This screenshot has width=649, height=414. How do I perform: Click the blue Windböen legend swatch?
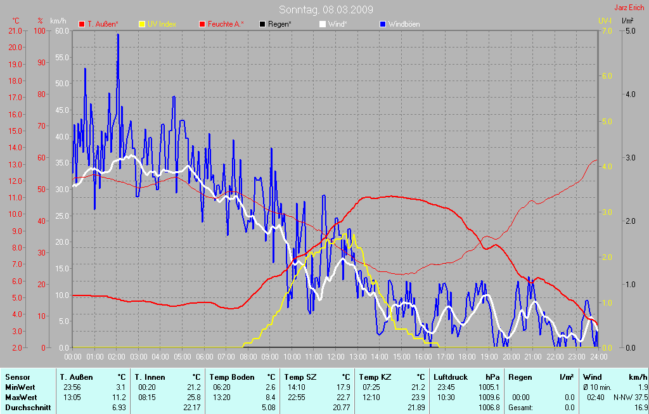click(x=383, y=24)
